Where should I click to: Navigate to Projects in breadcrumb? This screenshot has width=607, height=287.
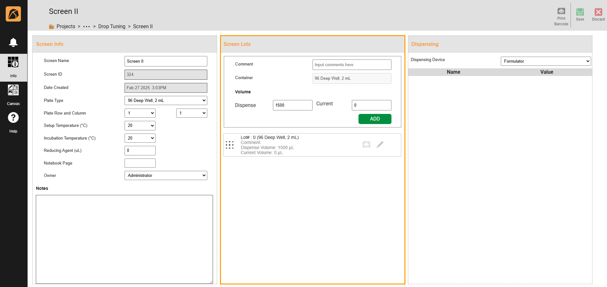(66, 26)
